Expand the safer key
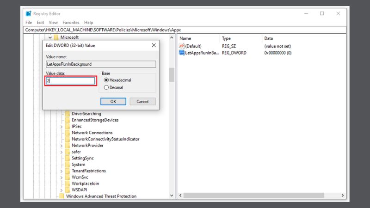Screen dimensions: 370x208 pos(62,152)
